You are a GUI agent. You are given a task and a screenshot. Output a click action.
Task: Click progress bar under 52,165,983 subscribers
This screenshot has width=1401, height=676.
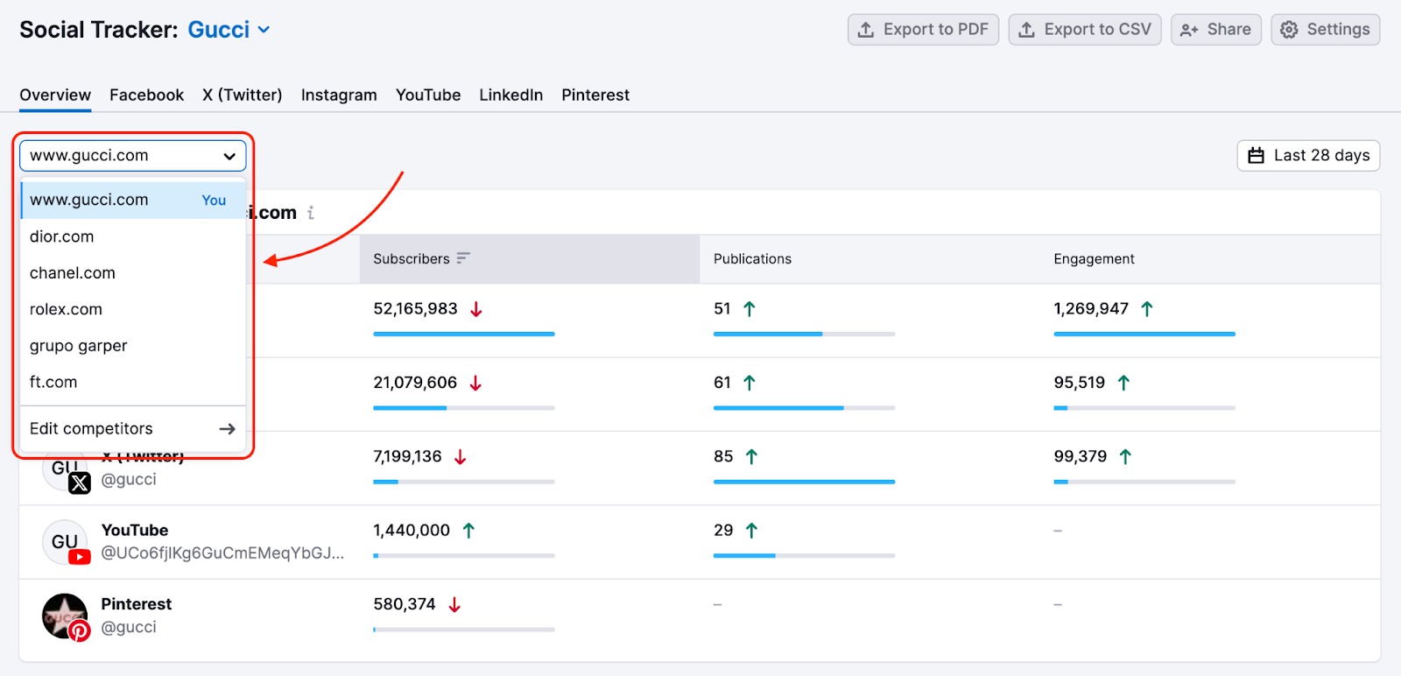coord(464,334)
